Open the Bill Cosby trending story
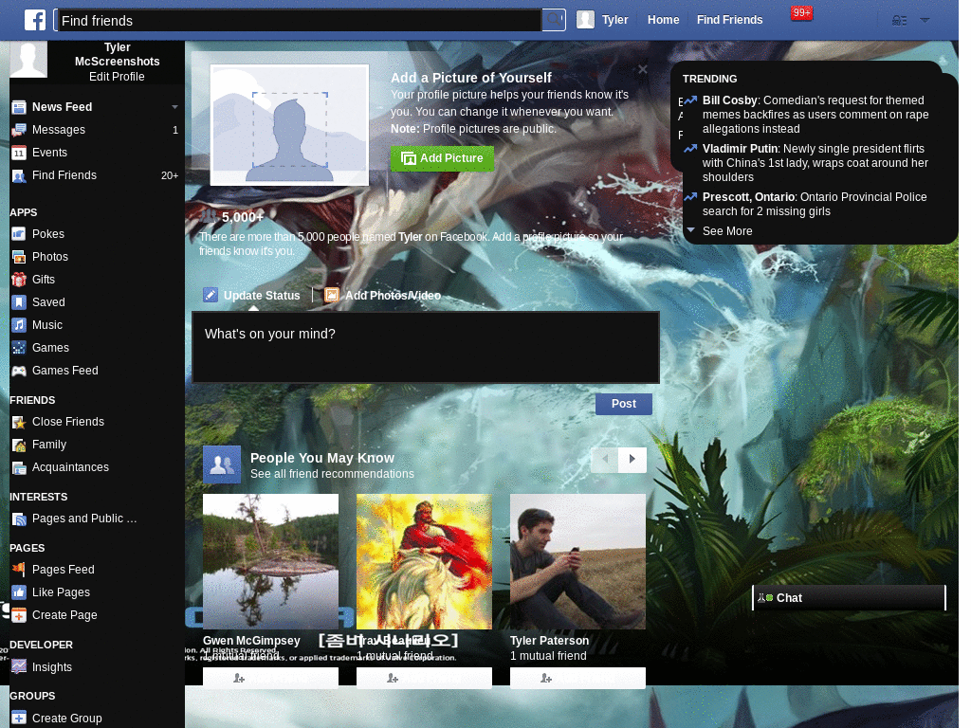Screen dimensions: 971x728 (x=815, y=115)
